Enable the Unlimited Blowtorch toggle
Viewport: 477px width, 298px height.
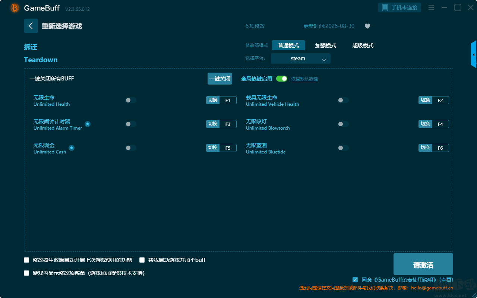point(343,124)
